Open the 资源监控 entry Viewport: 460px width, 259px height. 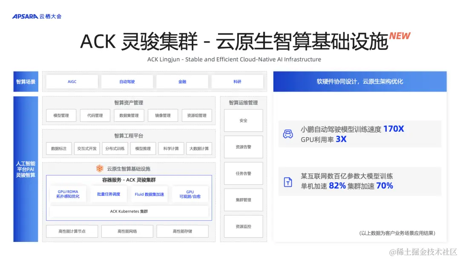coord(243,226)
